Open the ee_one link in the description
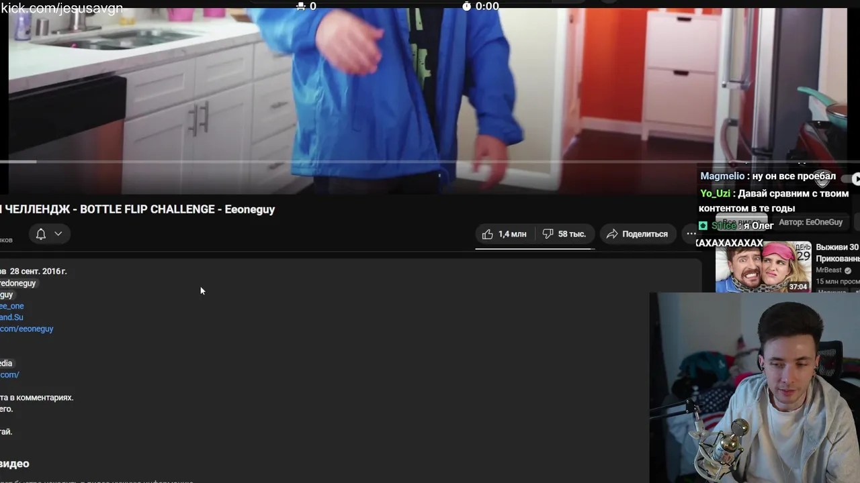The height and width of the screenshot is (483, 860). click(x=12, y=306)
